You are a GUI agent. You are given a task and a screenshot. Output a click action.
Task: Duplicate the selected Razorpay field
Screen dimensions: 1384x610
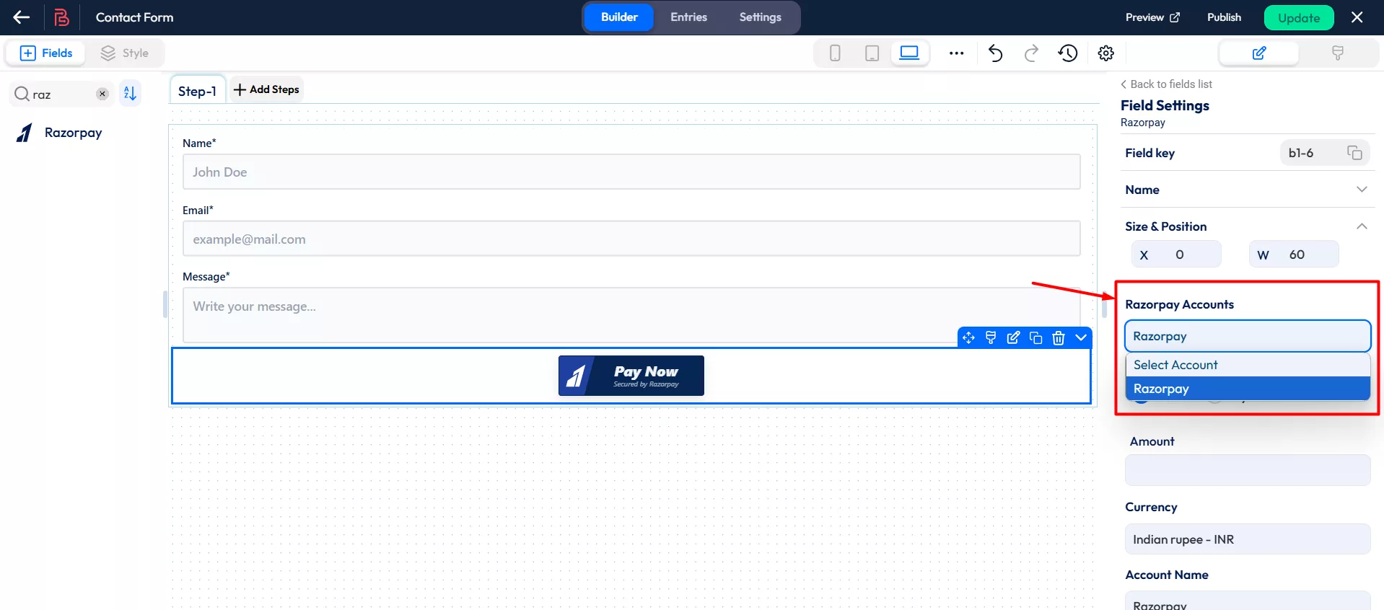1035,337
